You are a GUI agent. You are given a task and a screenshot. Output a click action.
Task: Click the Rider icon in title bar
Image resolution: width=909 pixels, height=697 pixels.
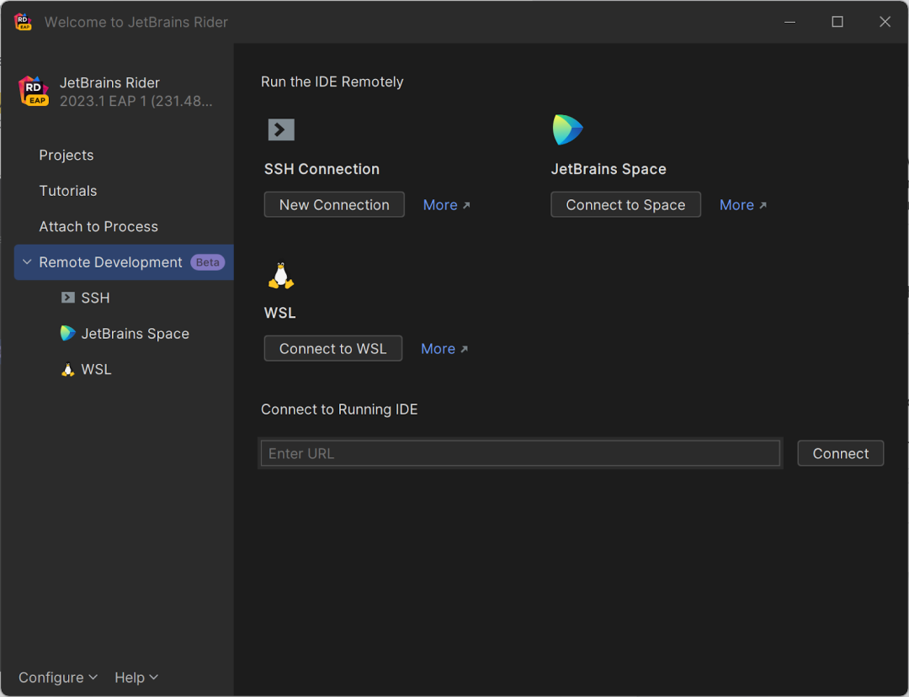click(23, 22)
